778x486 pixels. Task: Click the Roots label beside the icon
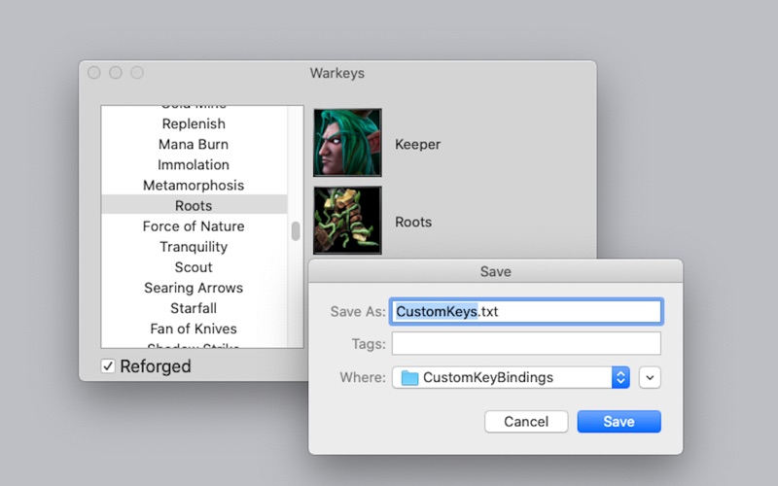click(x=412, y=222)
